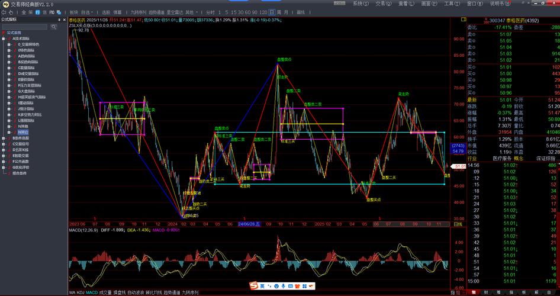This screenshot has height=296, width=560.
Task: Open the 工具(T) menu
Action: [x=452, y=4]
